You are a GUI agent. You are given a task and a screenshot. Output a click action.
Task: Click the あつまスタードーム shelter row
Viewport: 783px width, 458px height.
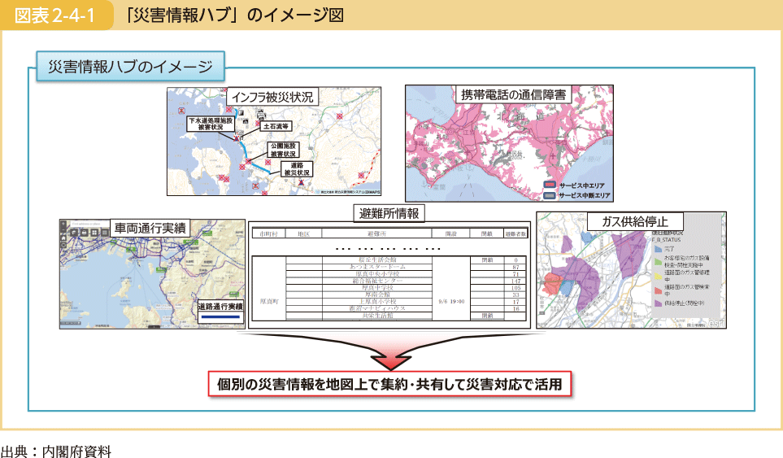(377, 267)
